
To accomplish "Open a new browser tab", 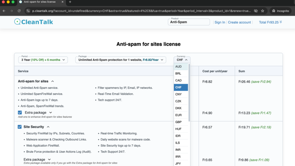I will click(70, 2).
